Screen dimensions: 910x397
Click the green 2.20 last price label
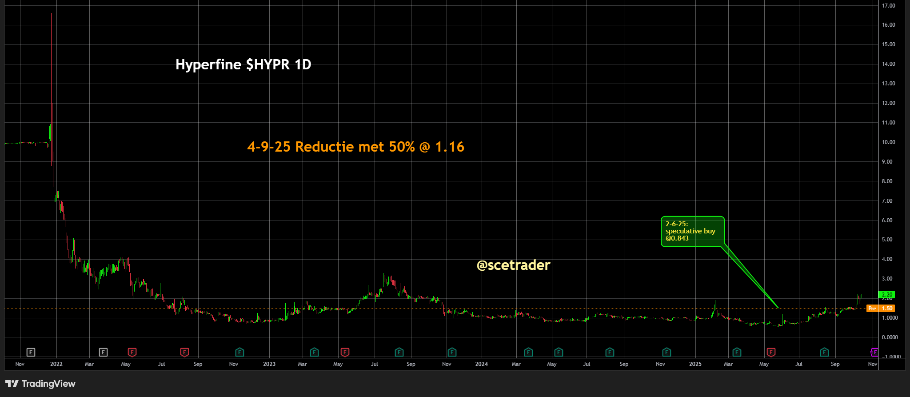pyautogui.click(x=886, y=295)
